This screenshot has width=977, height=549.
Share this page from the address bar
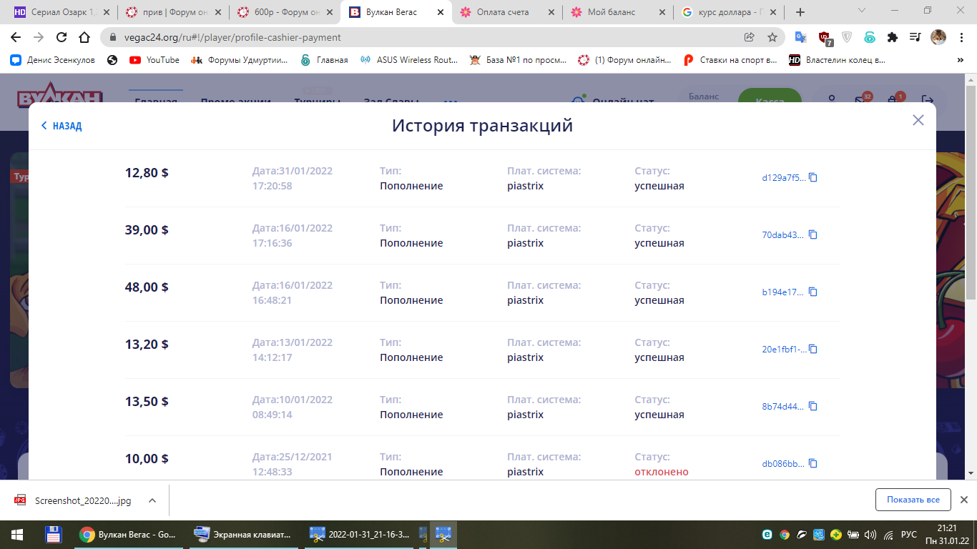coord(750,37)
